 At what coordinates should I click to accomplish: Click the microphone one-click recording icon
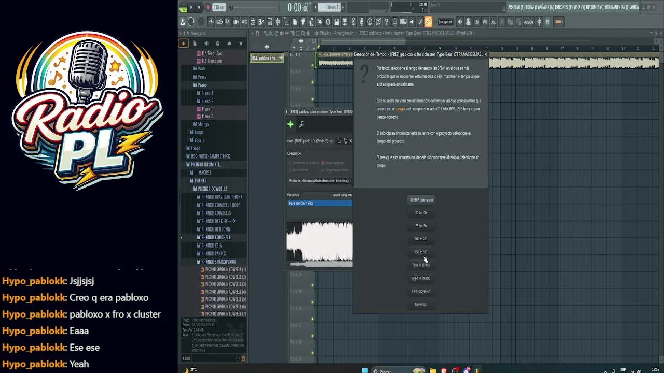click(x=362, y=22)
